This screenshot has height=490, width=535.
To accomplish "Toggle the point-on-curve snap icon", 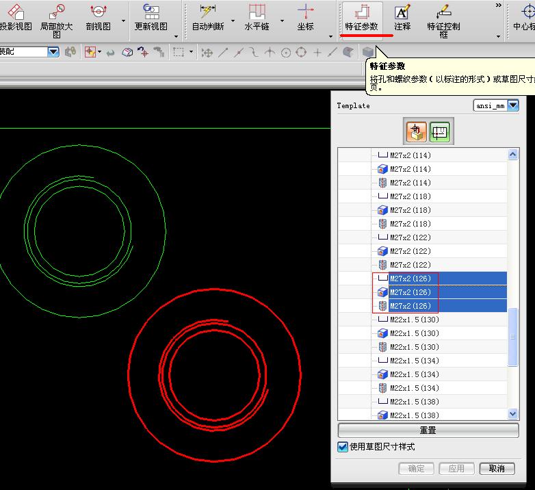I will [332, 52].
